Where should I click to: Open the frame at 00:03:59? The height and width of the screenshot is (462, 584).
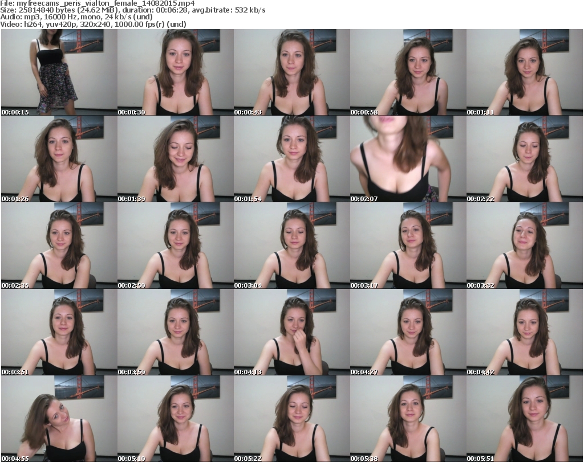[x=176, y=332]
